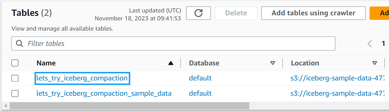The height and width of the screenshot is (111, 389).
Task: Check the lets_try_iceberg_compaction row checkbox
Action: 15,78
